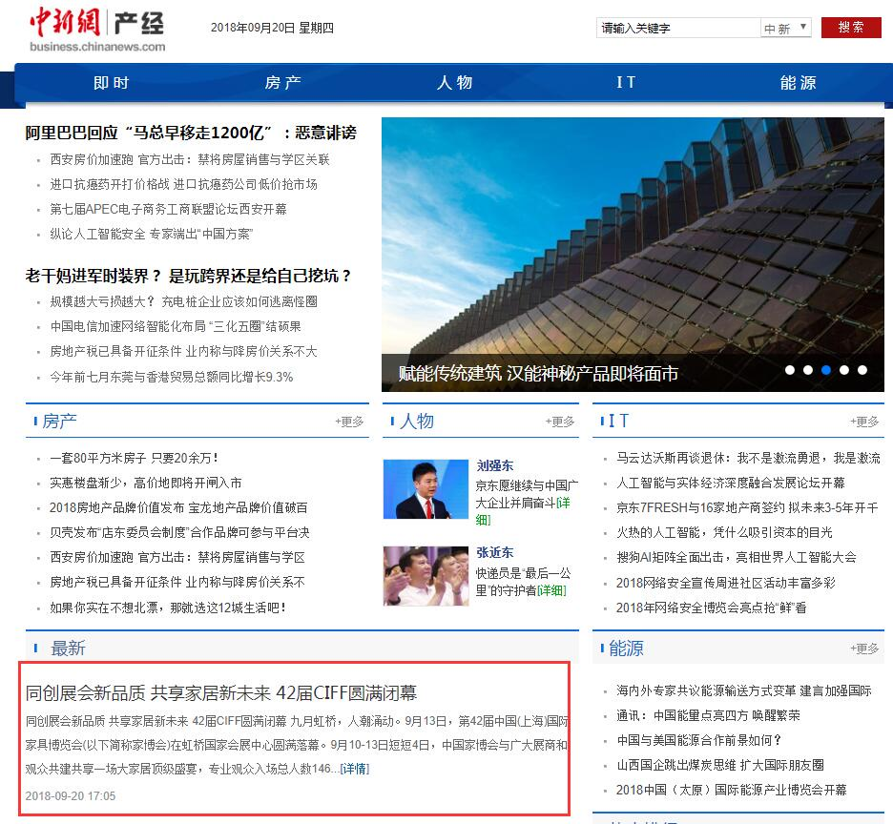Open the IT section heading

tap(618, 421)
